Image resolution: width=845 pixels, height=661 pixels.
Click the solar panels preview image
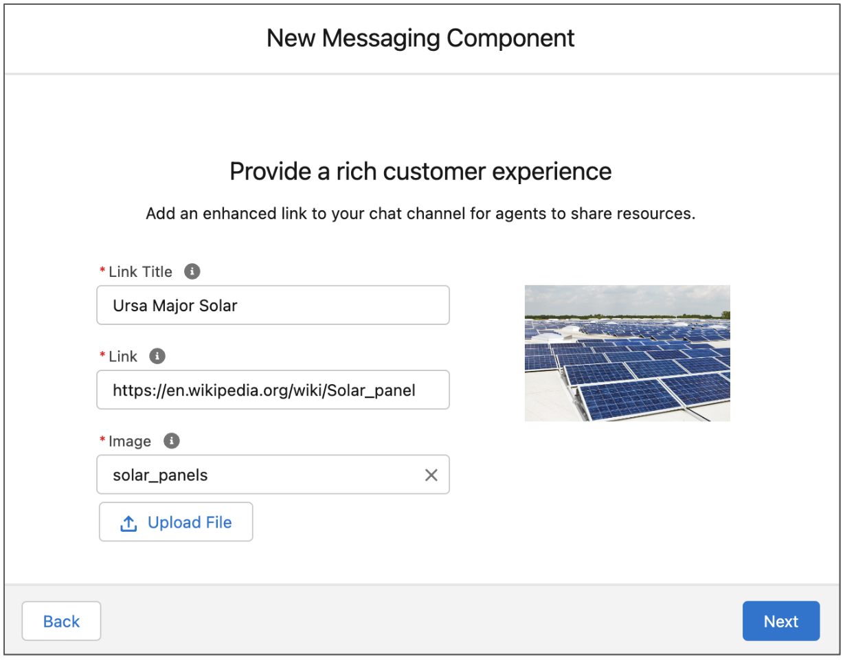tap(627, 353)
